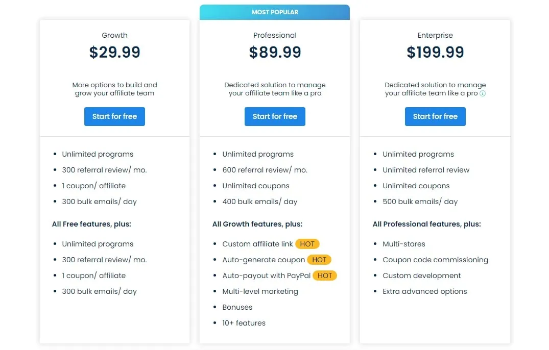Click the Multi-level marketing feature
Screen dimensions: 549x350
pyautogui.click(x=260, y=291)
